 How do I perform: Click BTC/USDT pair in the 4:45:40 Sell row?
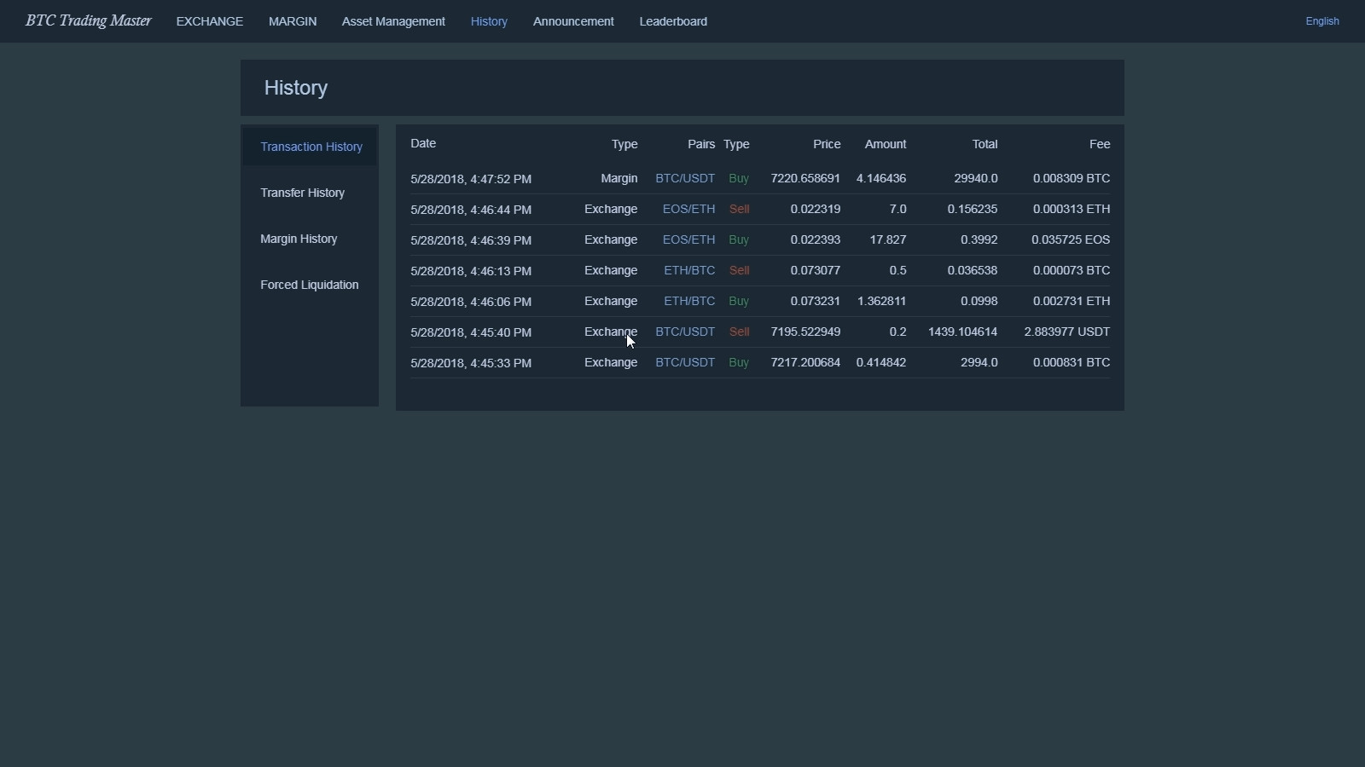coord(685,332)
